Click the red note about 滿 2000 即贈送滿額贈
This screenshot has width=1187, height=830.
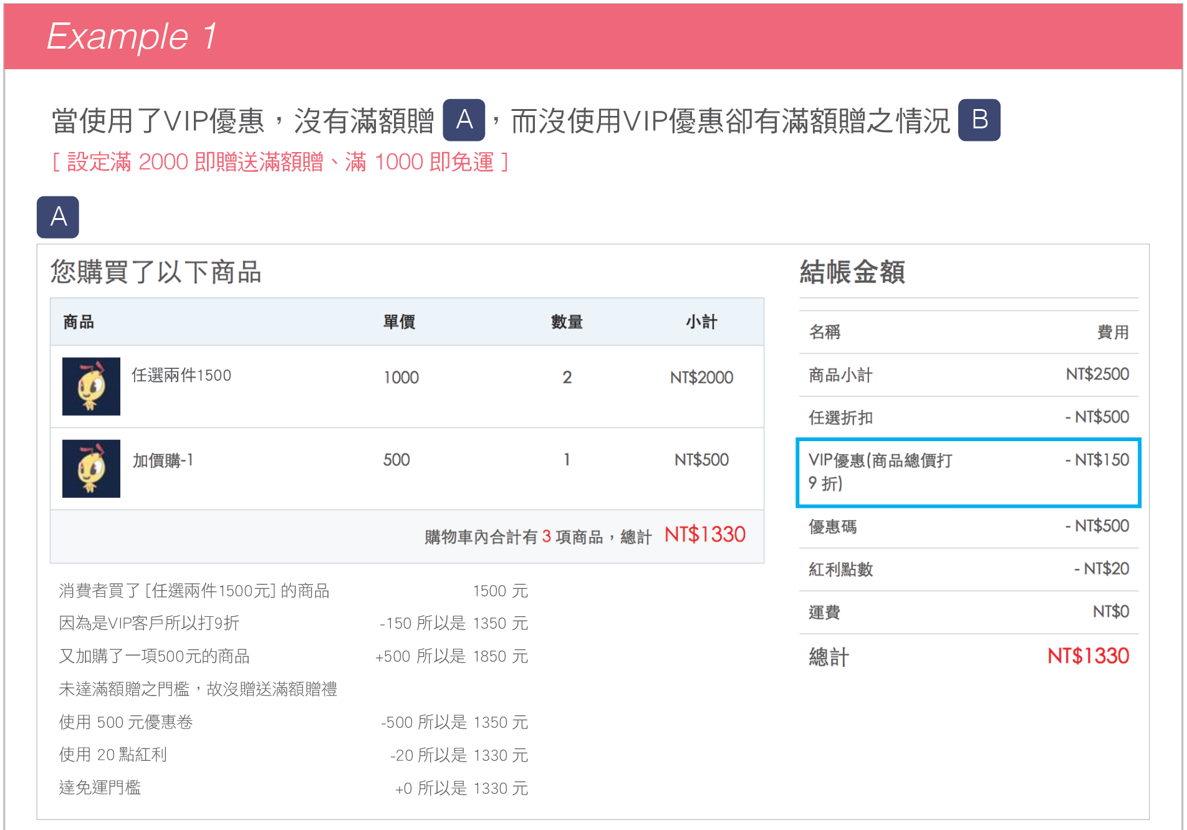281,162
